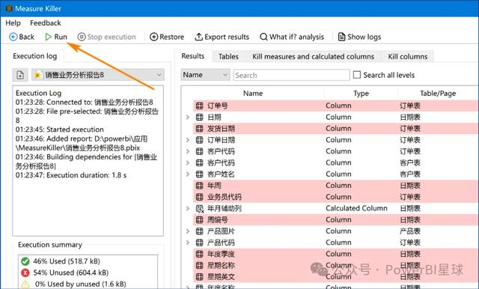The height and width of the screenshot is (289, 479).
Task: Switch to the Results tab
Action: 193,56
